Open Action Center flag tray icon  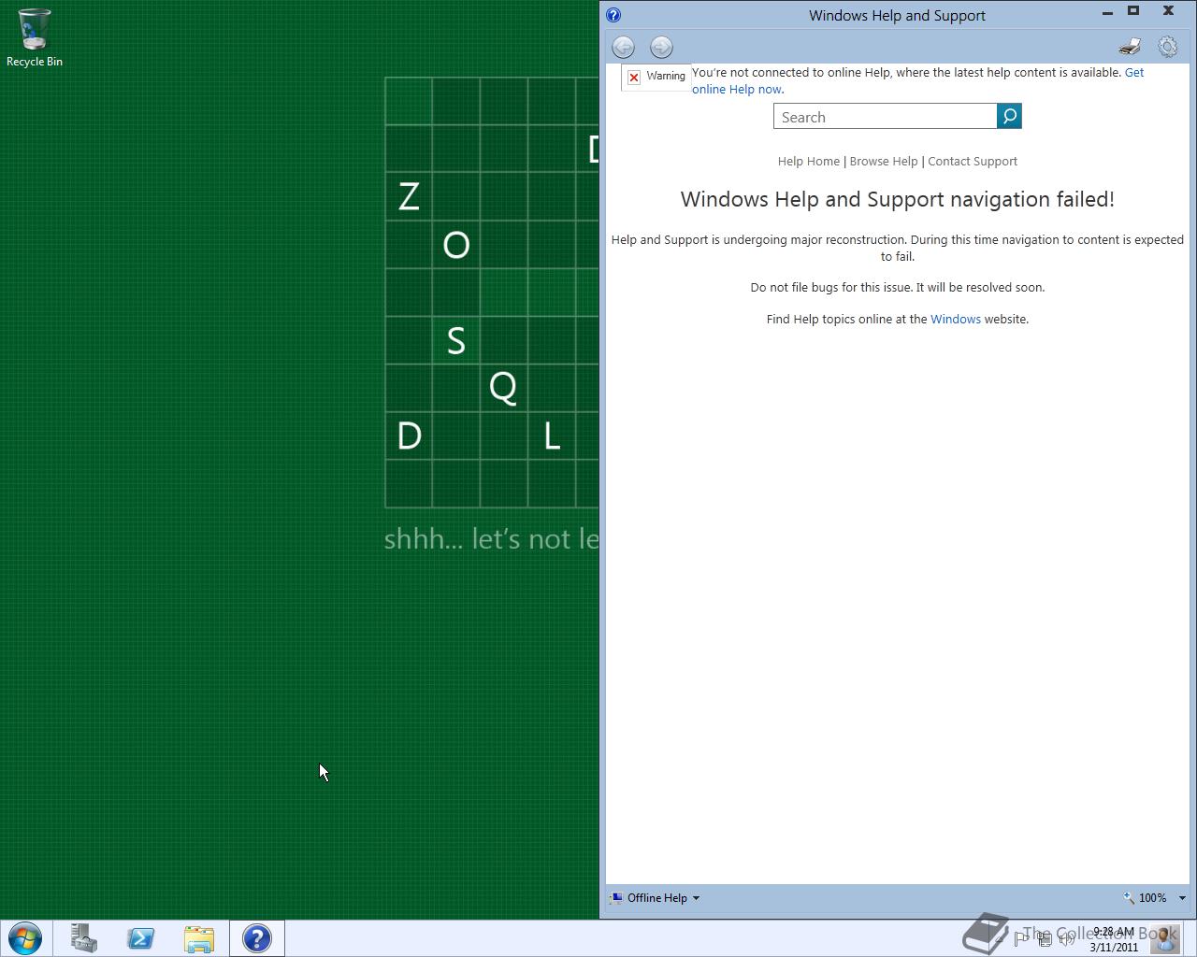[x=1021, y=939]
